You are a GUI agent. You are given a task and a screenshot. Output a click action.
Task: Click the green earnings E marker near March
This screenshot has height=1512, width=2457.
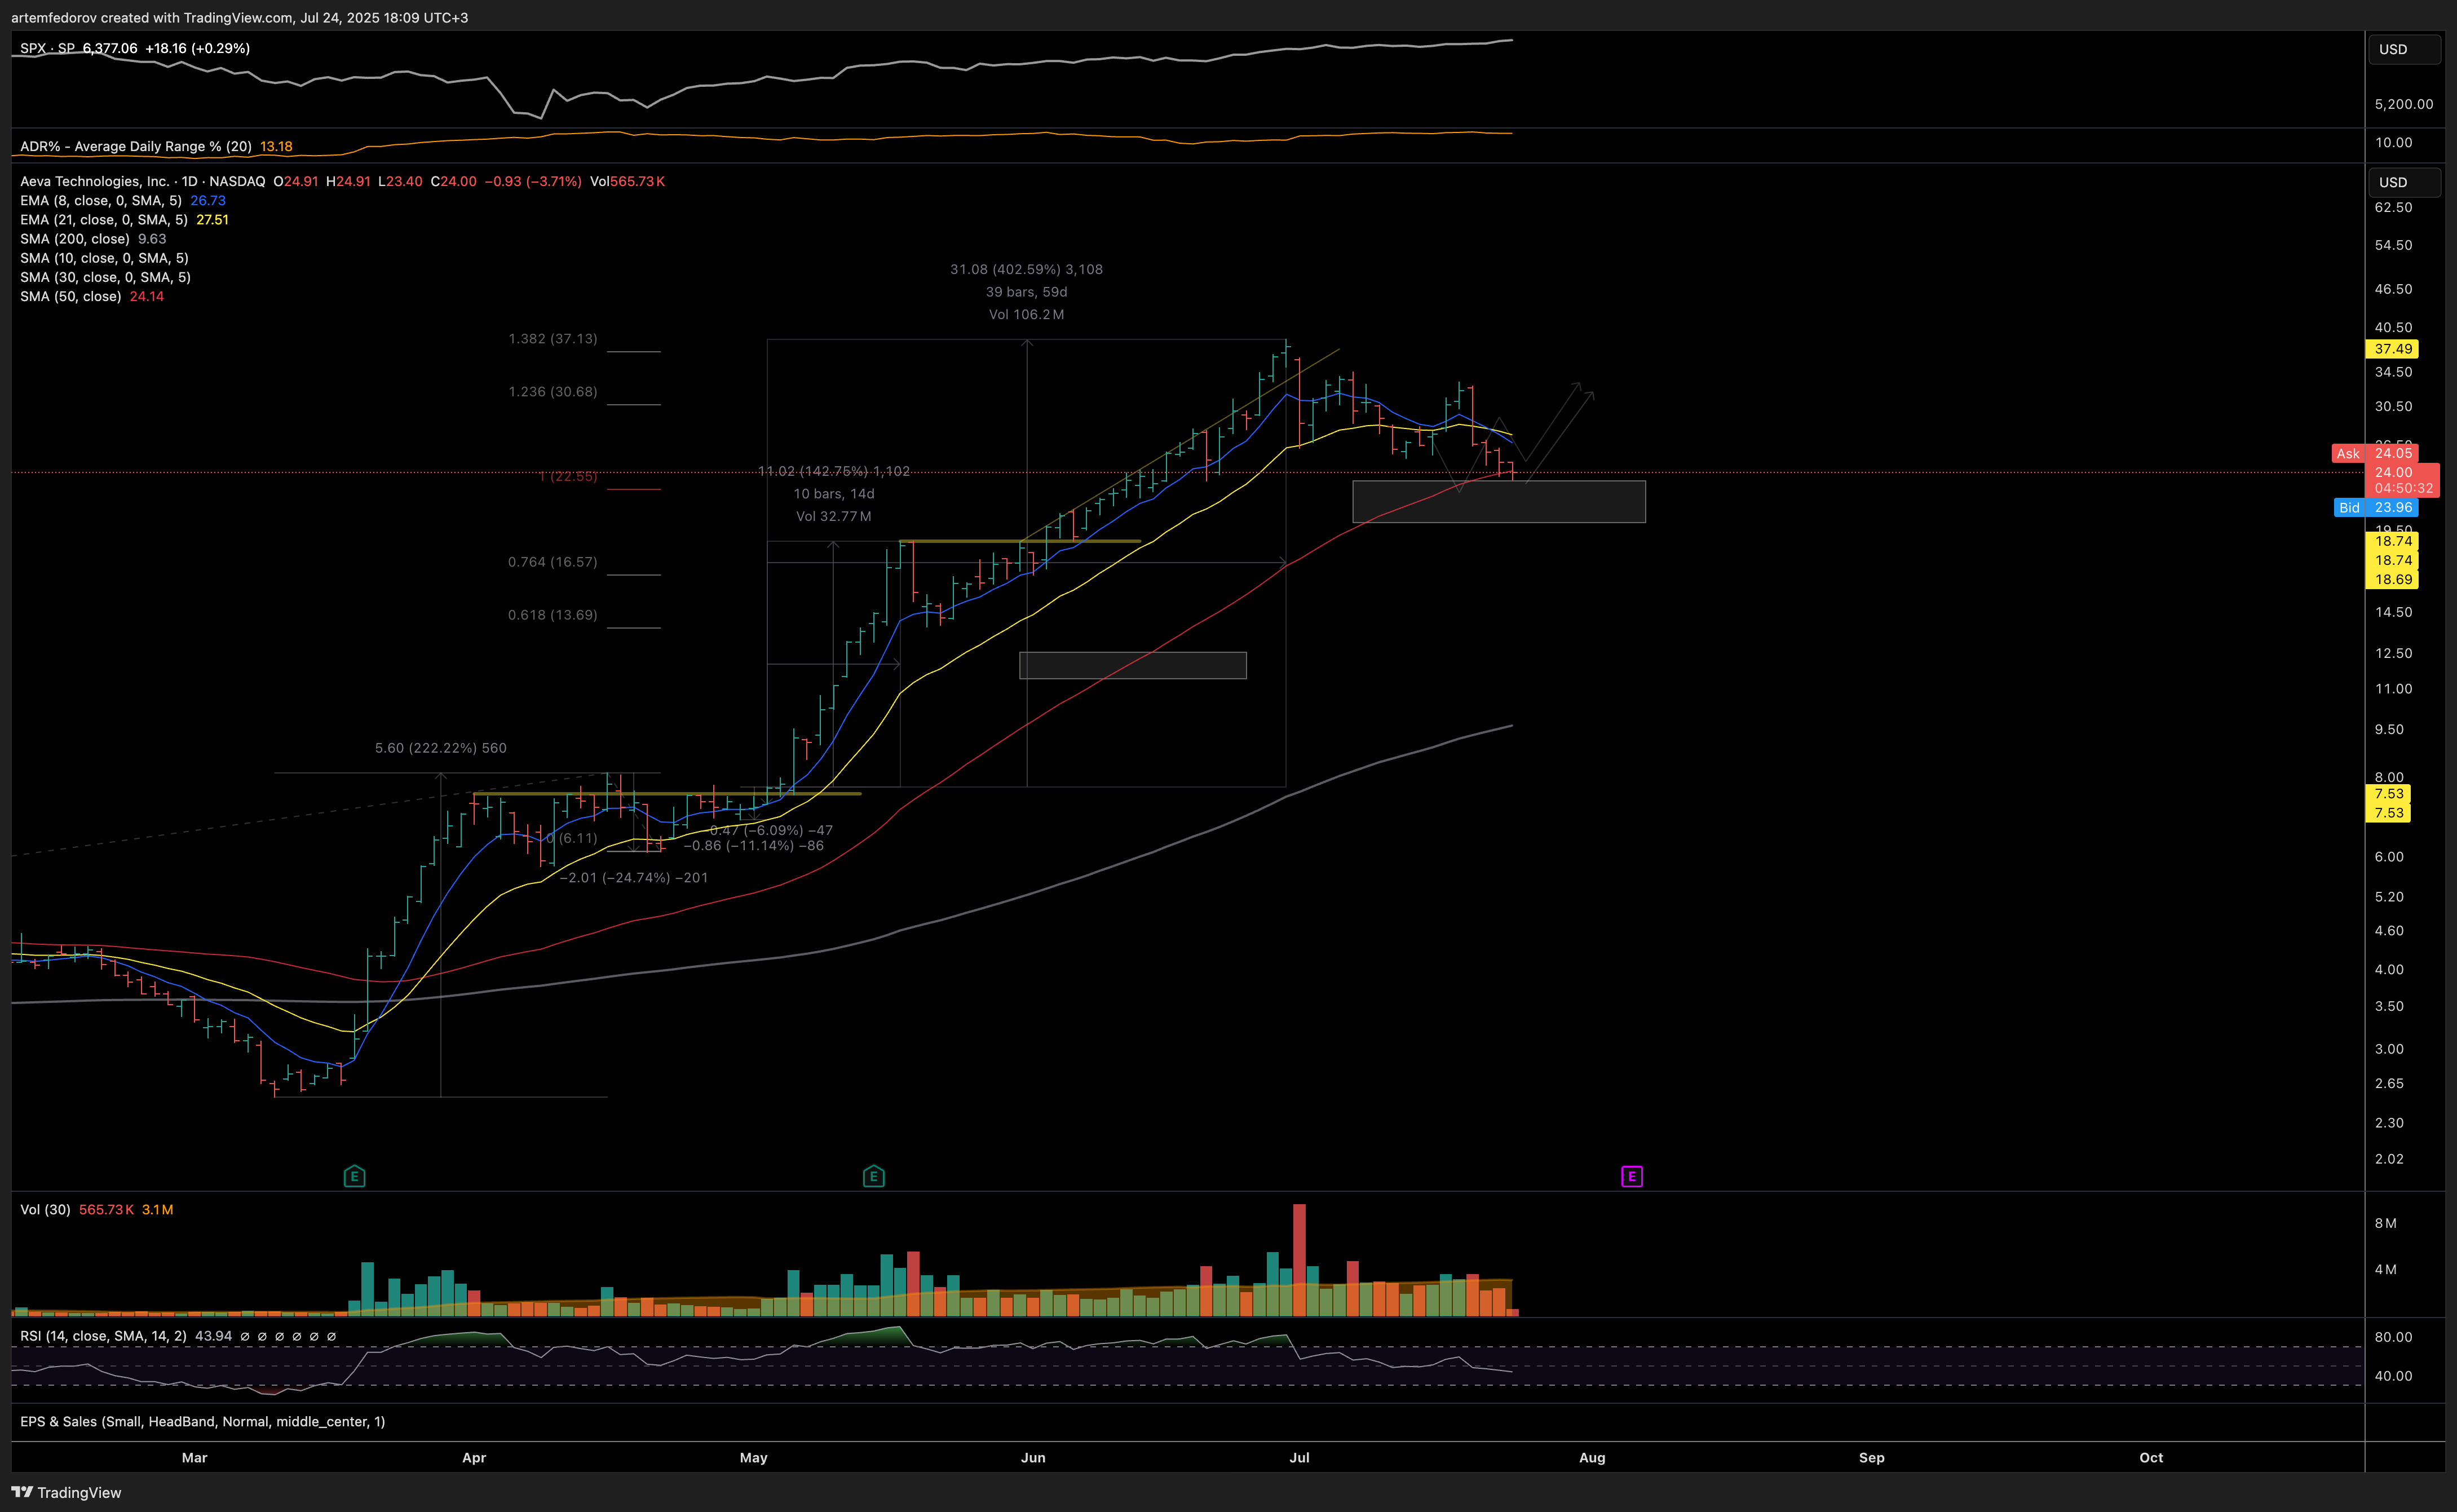pos(354,1176)
